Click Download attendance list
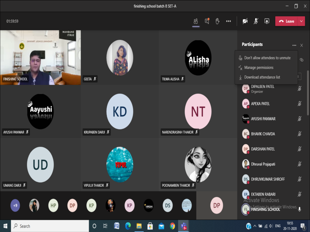 click(x=262, y=77)
